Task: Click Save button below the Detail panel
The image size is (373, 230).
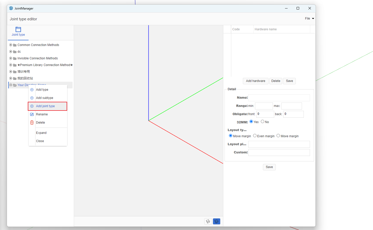Action: point(269,167)
